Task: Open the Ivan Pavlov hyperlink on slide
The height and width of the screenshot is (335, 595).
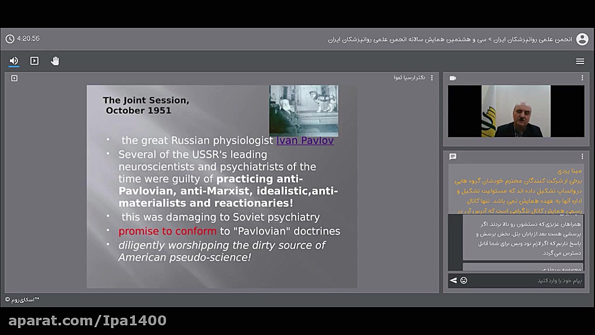Action: click(305, 141)
